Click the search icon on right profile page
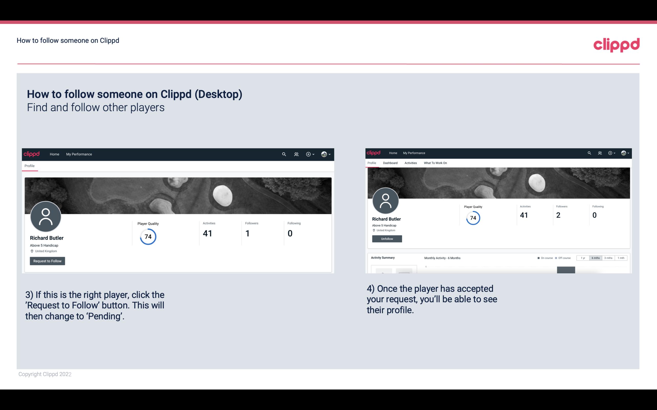Screen dimensions: 657x410 [589, 153]
